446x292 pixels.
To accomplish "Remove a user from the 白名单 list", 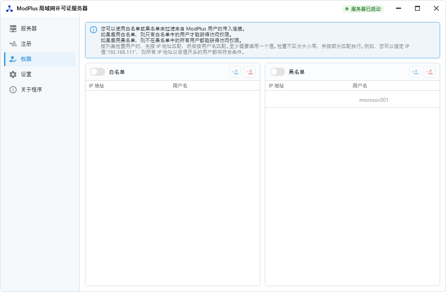I will click(250, 72).
